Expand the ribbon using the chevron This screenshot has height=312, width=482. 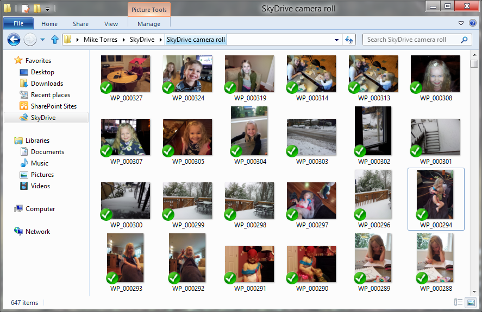pyautogui.click(x=461, y=23)
